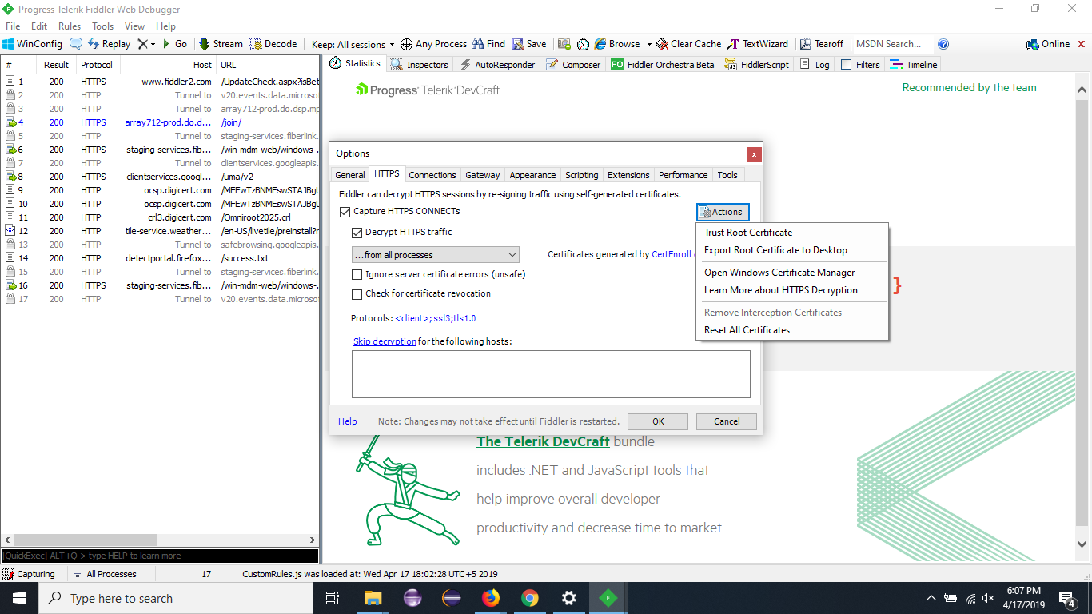
Task: Confirm settings with the OK button
Action: pyautogui.click(x=657, y=421)
